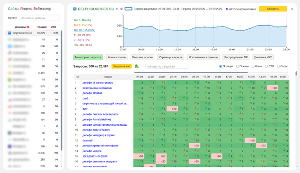The height and width of the screenshot is (173, 300).
Task: Select the CTR radio button
Action: (266, 66)
